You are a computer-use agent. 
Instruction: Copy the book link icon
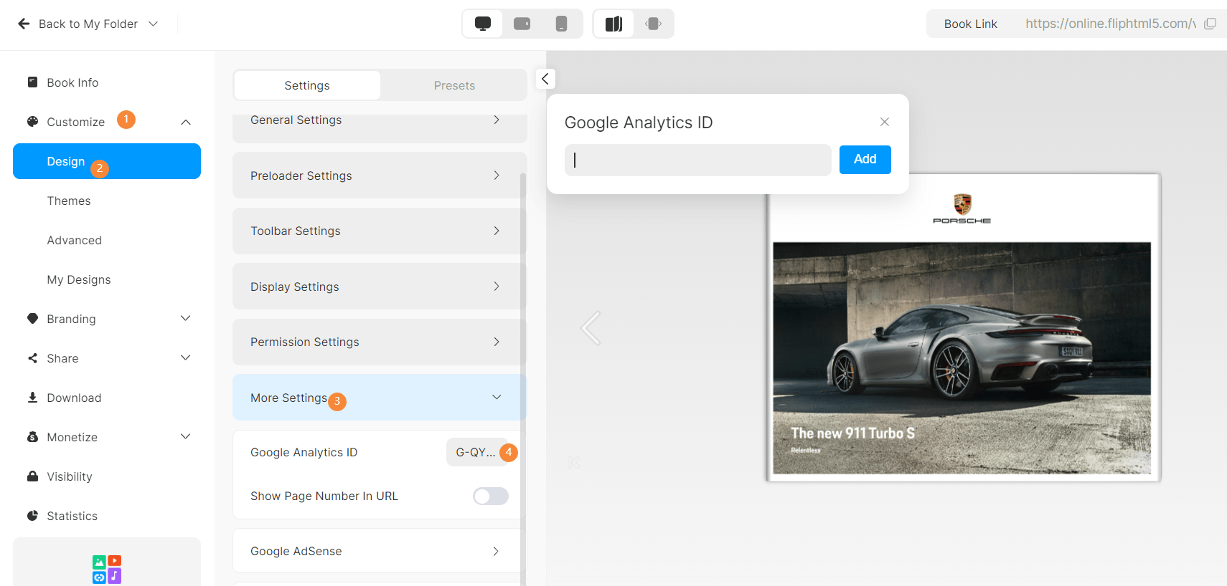[1210, 24]
